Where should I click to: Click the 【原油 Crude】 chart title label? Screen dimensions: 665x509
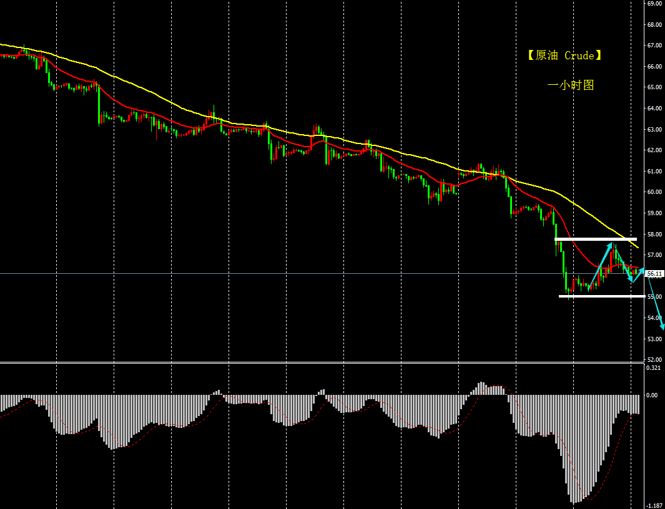564,56
